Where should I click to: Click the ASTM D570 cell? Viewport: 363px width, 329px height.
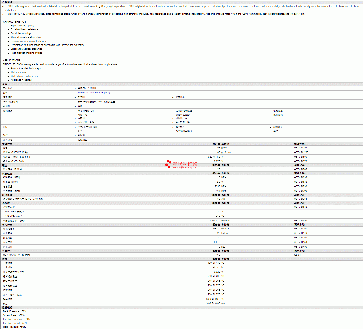[x=300, y=161]
